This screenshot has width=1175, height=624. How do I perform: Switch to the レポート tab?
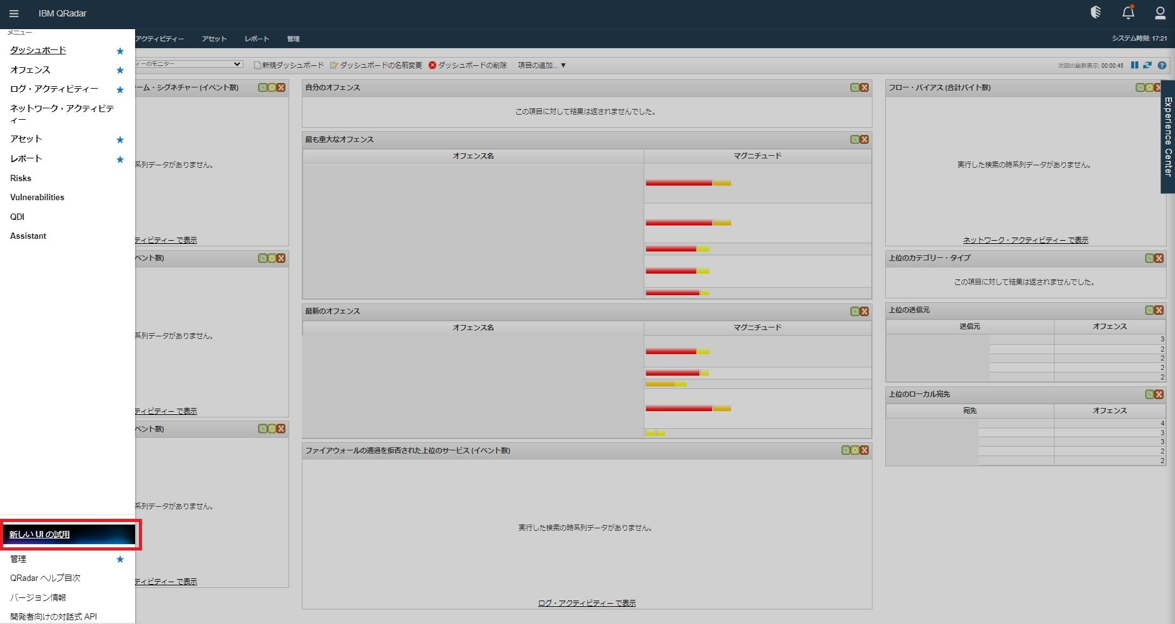click(257, 39)
